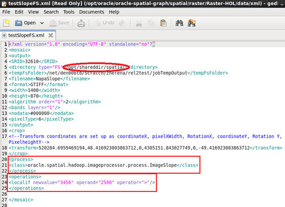Open the Documents menu

coord(92,12)
